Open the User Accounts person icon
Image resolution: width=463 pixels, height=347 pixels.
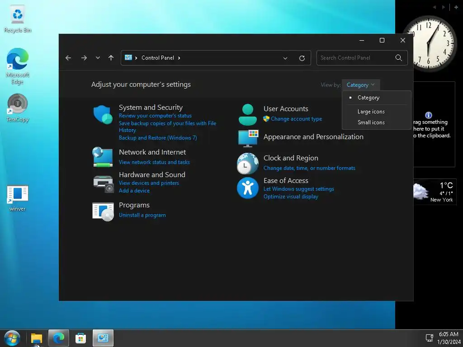[247, 114]
